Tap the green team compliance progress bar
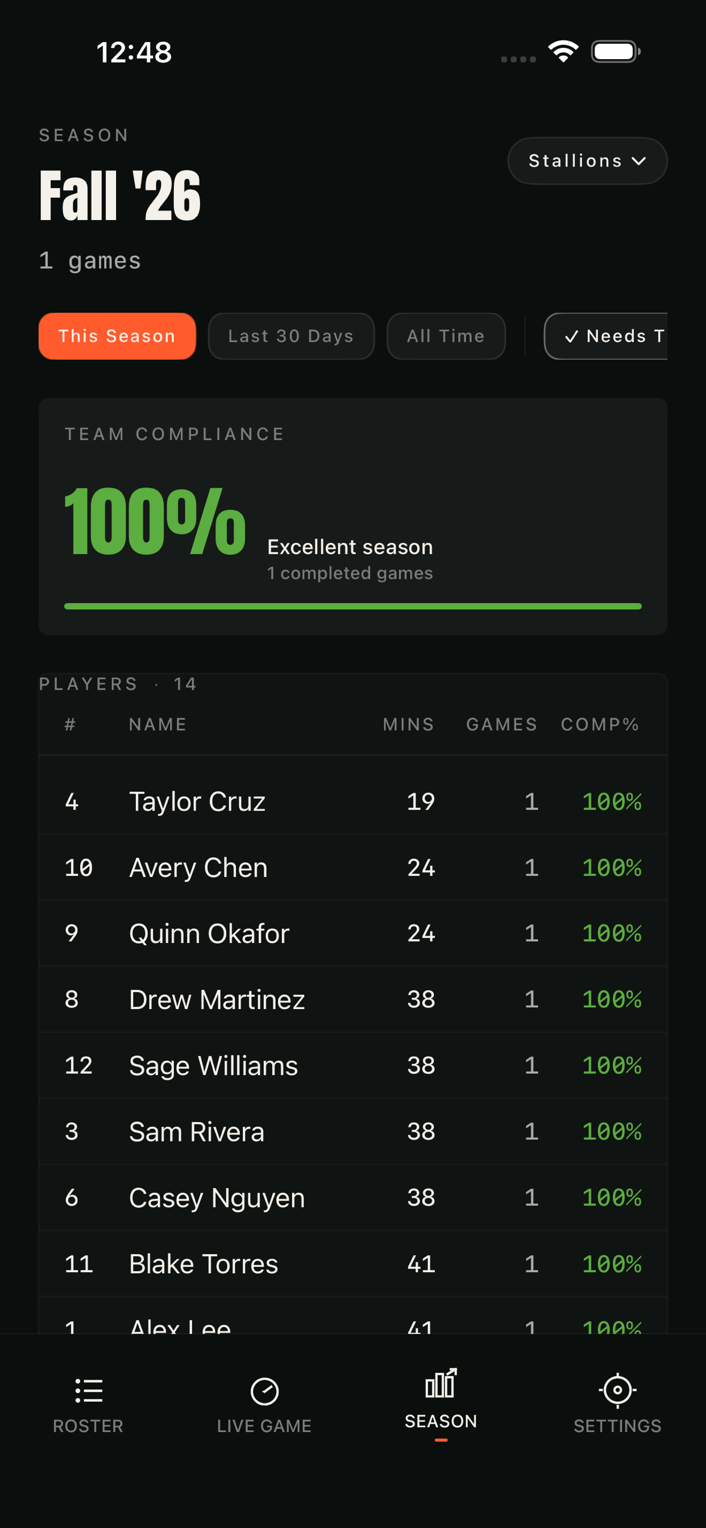 [x=353, y=606]
